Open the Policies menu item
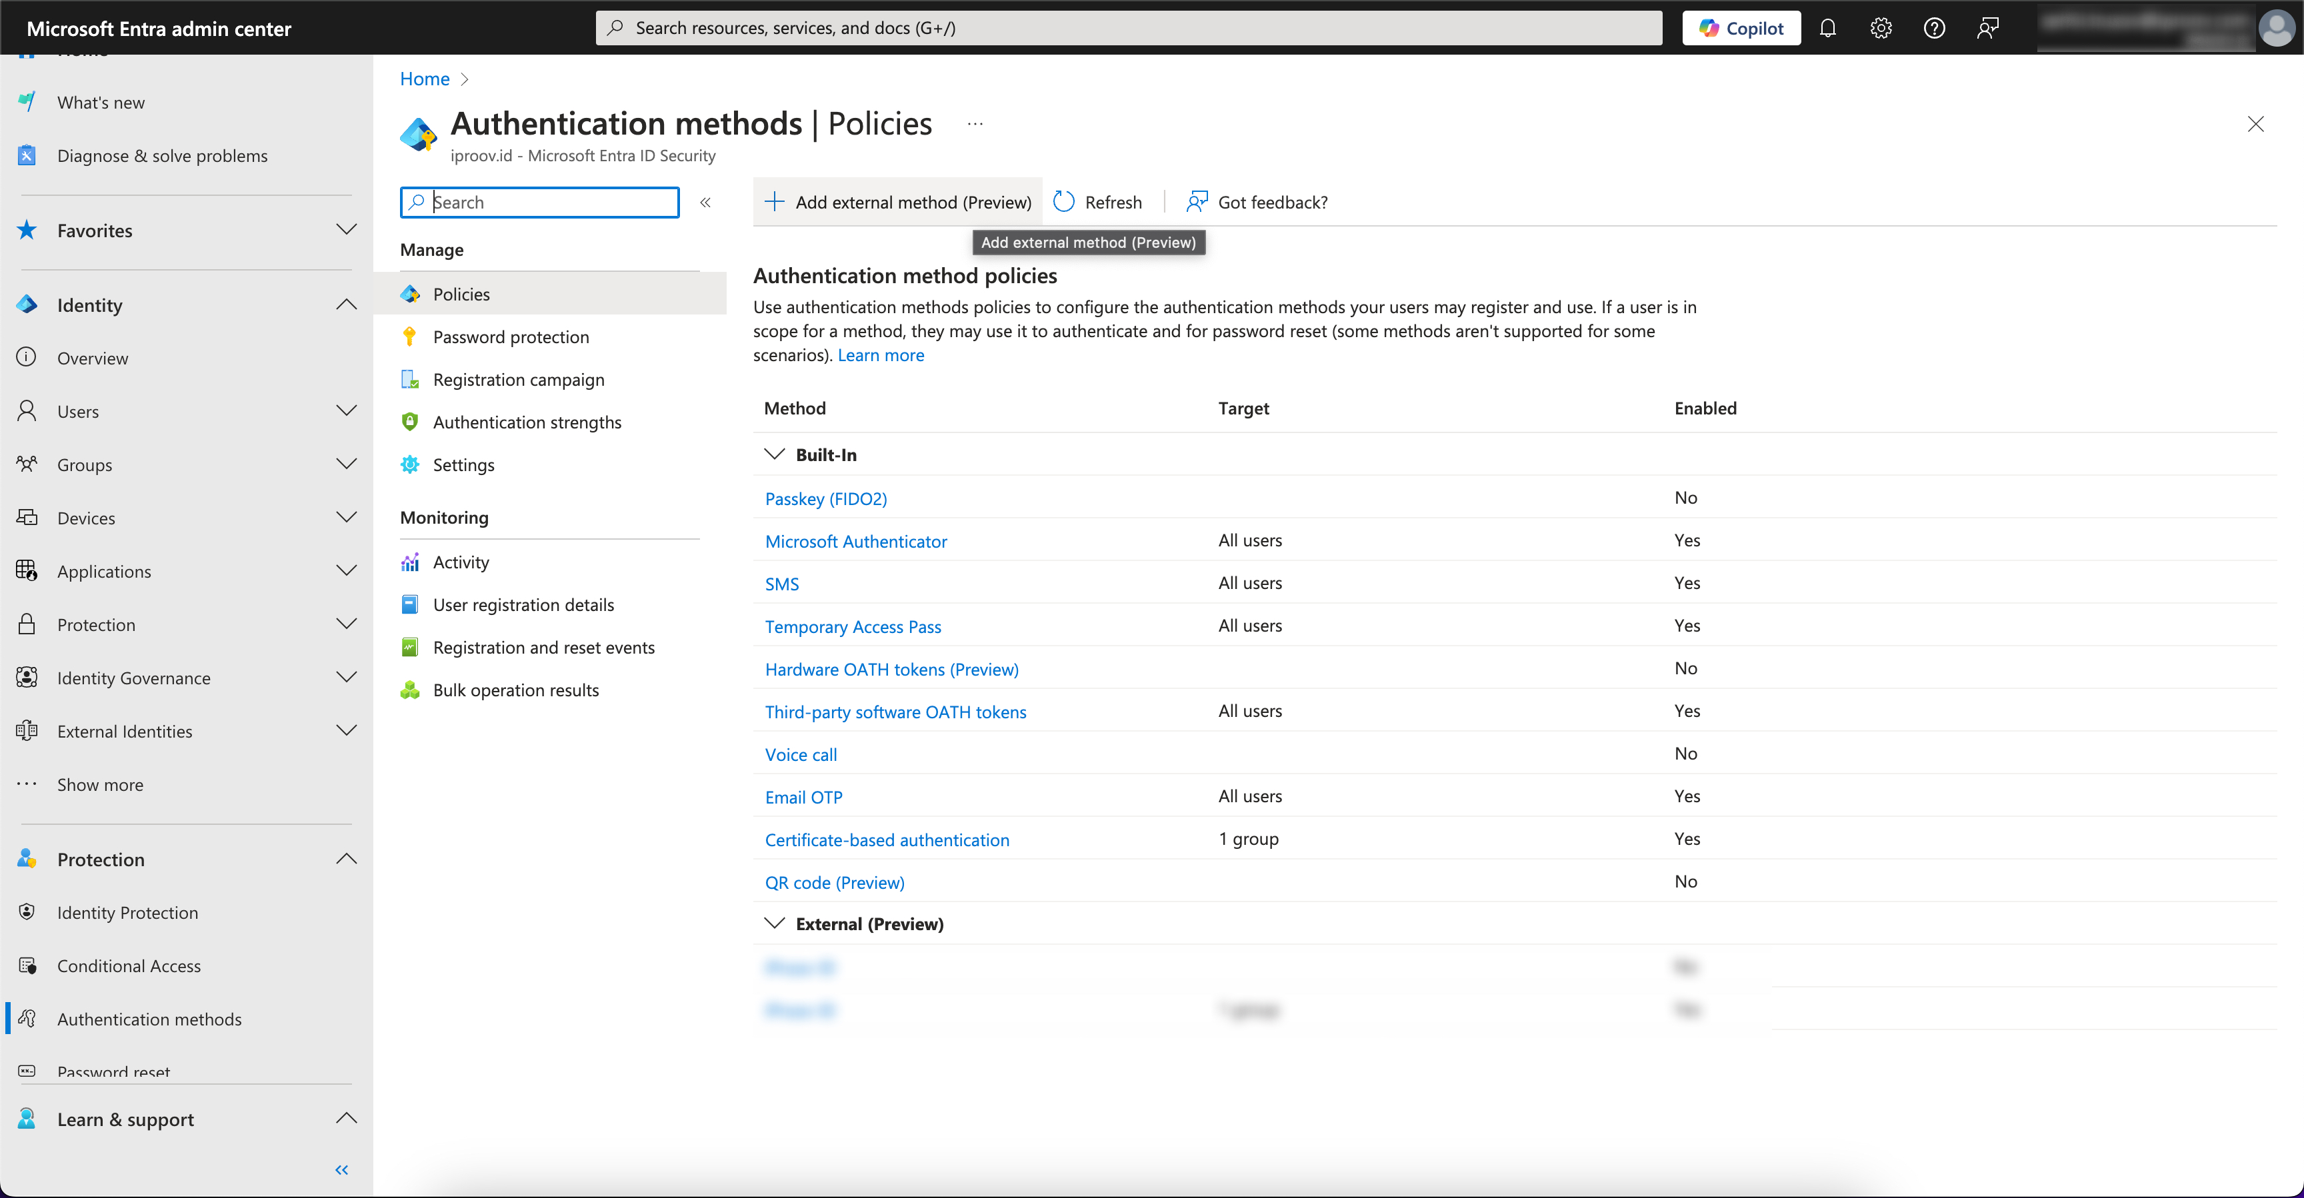 pos(549,294)
